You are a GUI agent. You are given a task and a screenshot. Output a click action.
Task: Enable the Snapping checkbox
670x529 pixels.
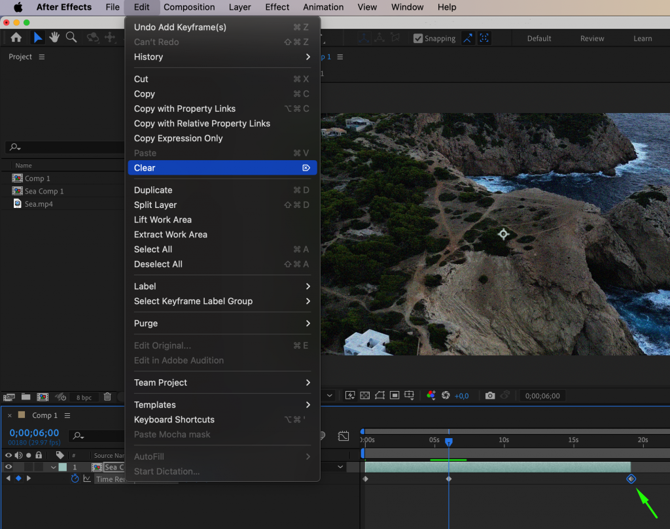pos(417,38)
